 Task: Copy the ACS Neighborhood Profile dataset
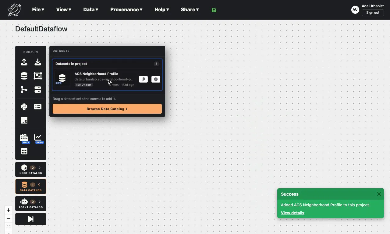[143, 79]
